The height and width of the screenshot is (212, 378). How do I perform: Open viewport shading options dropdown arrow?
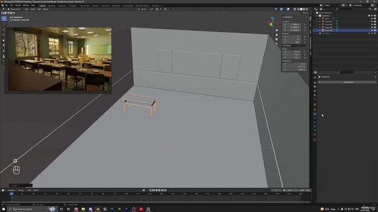click(309, 9)
